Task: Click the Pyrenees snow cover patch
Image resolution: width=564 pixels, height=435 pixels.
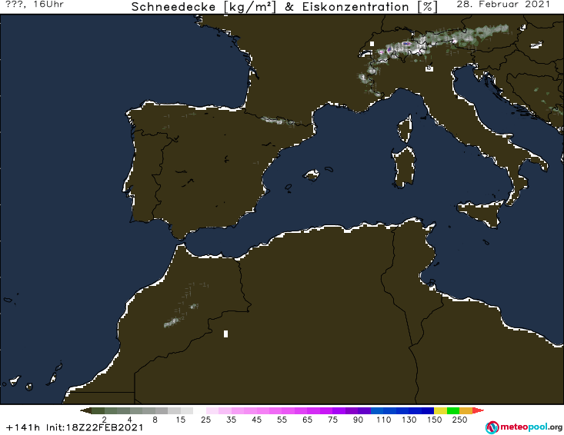Action: pyautogui.click(x=279, y=121)
